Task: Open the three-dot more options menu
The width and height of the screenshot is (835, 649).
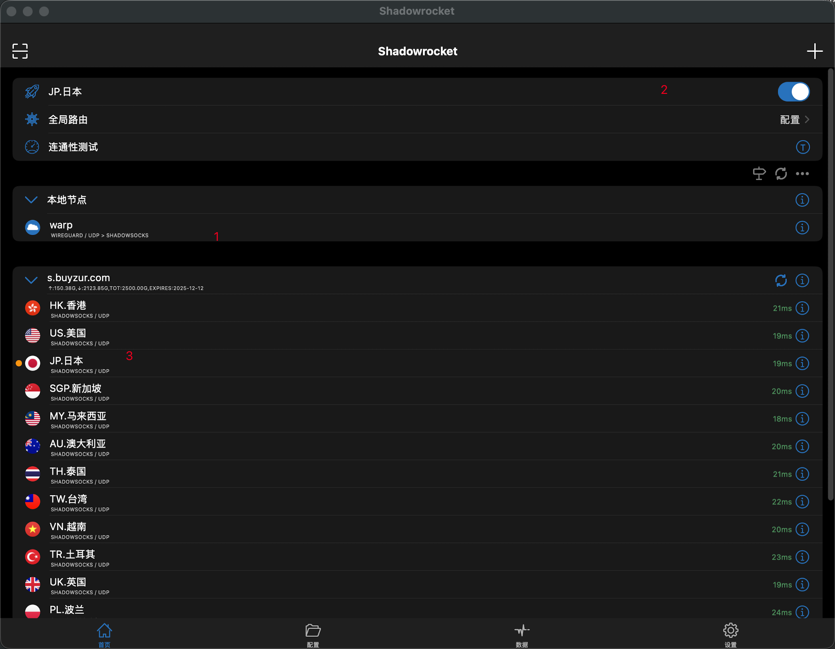Action: 802,173
